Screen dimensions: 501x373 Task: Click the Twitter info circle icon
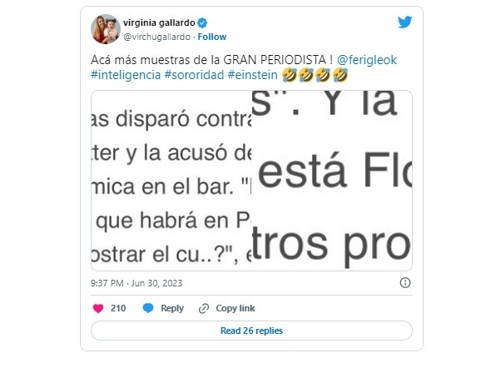click(x=405, y=282)
